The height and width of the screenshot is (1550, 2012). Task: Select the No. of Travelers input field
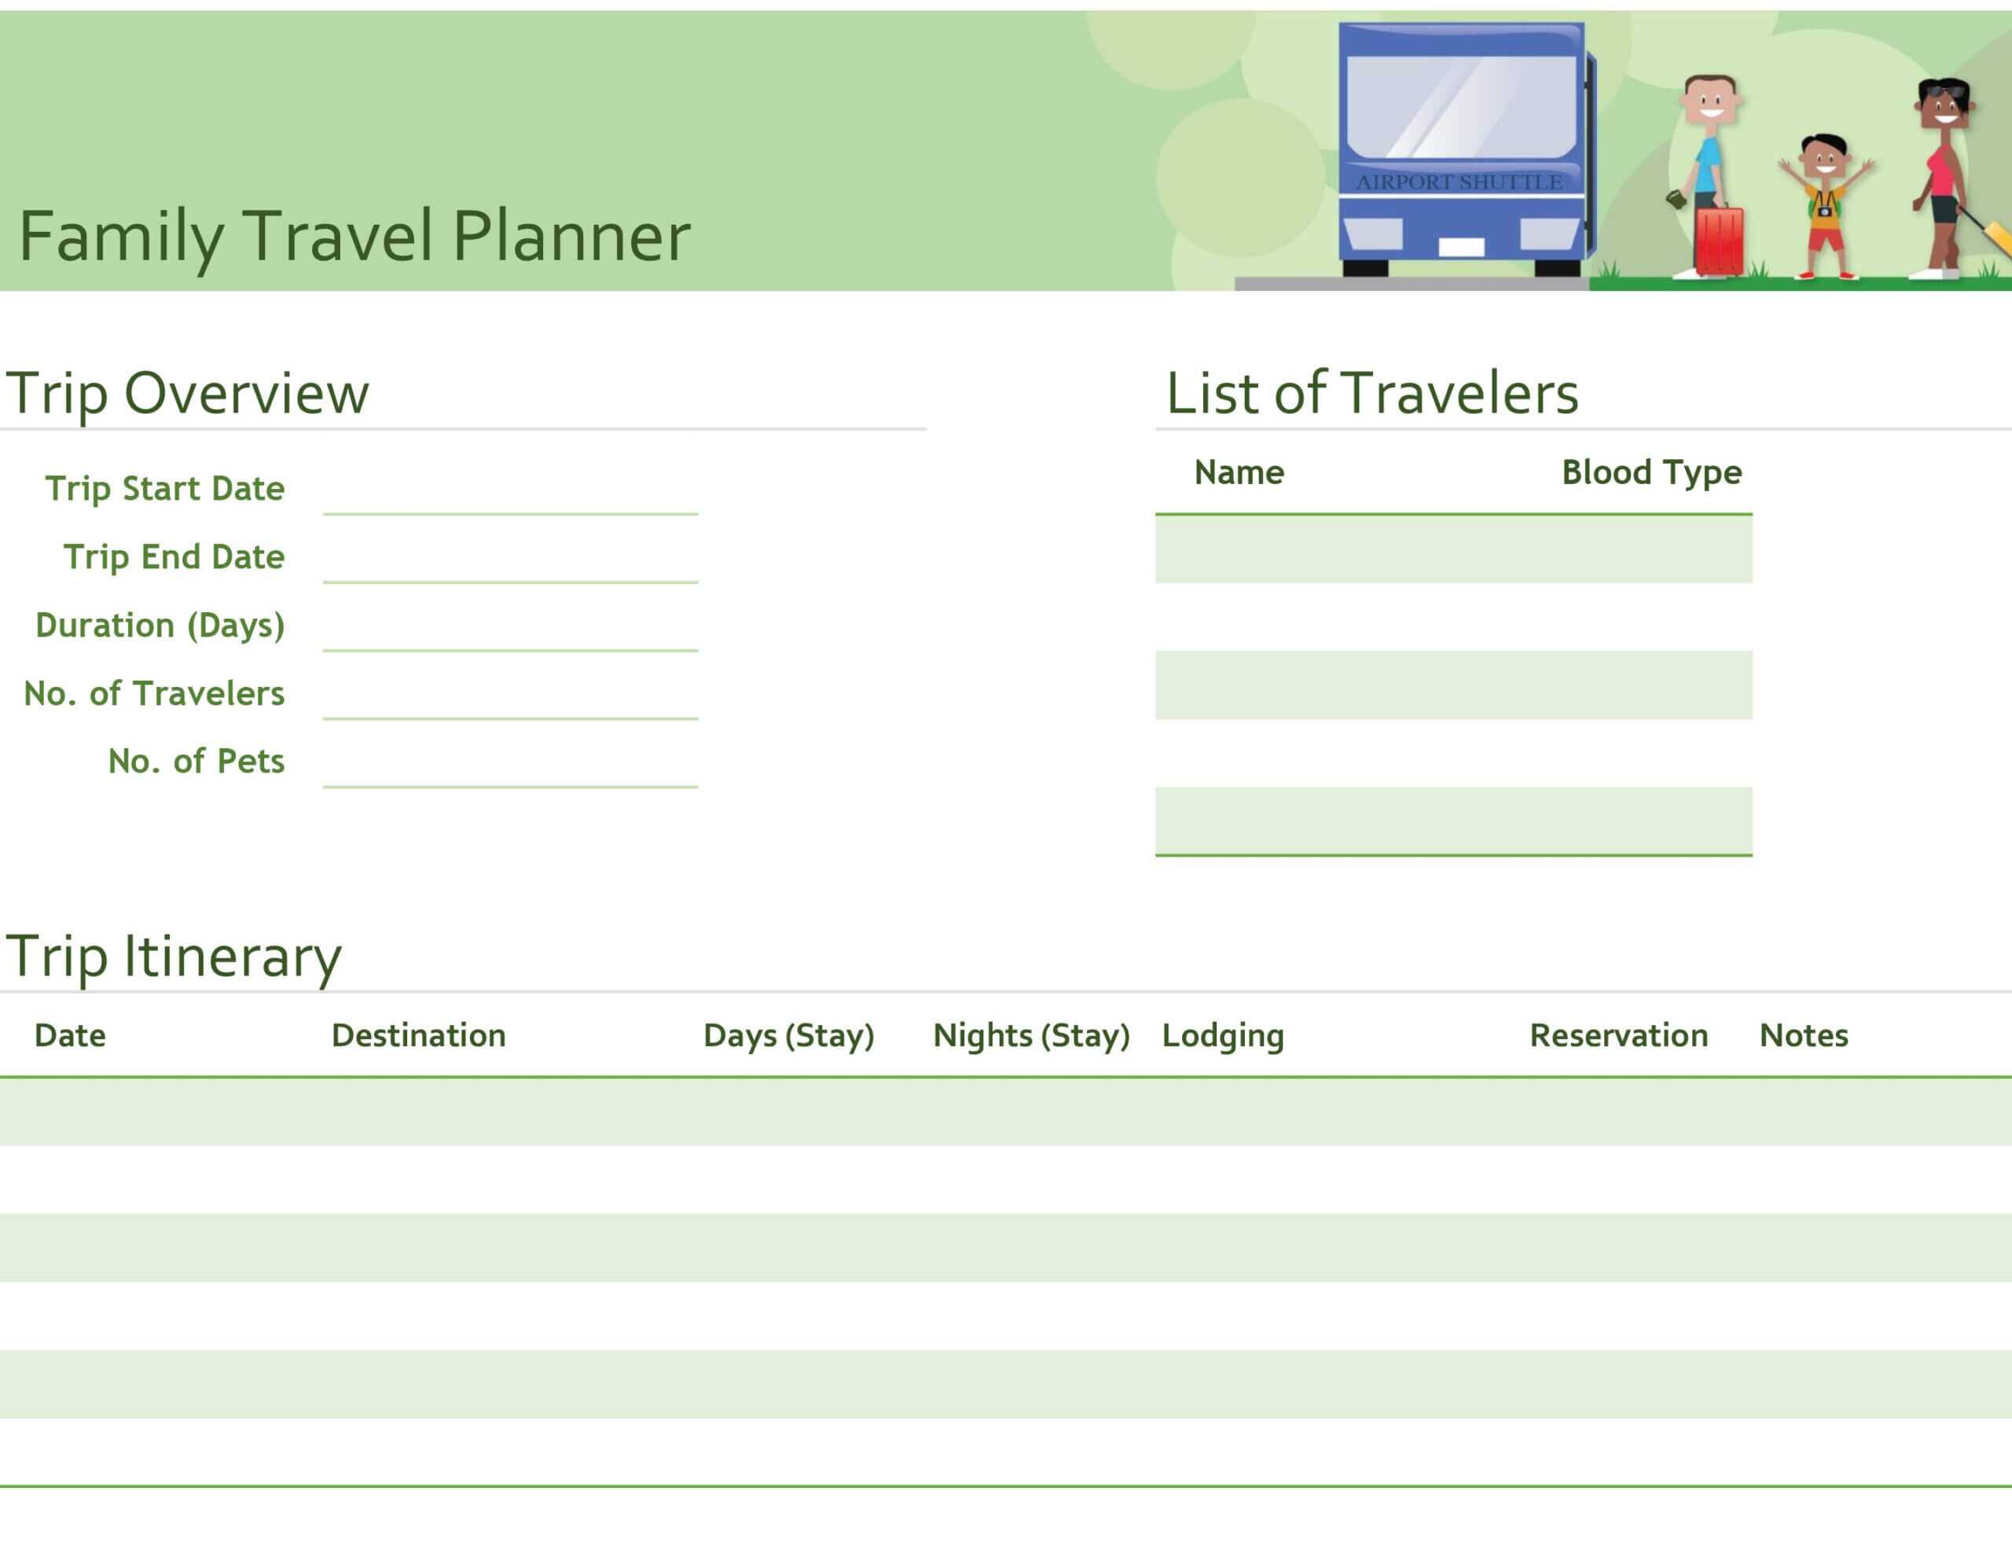click(x=506, y=690)
